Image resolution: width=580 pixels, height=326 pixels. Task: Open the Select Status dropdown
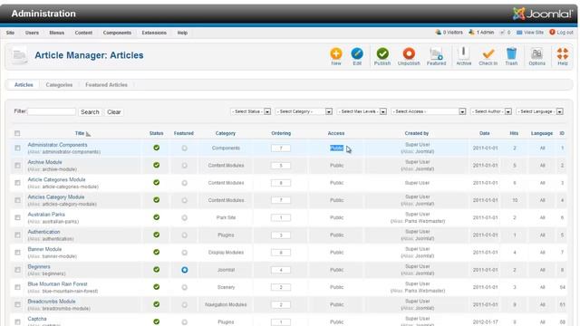(x=250, y=111)
